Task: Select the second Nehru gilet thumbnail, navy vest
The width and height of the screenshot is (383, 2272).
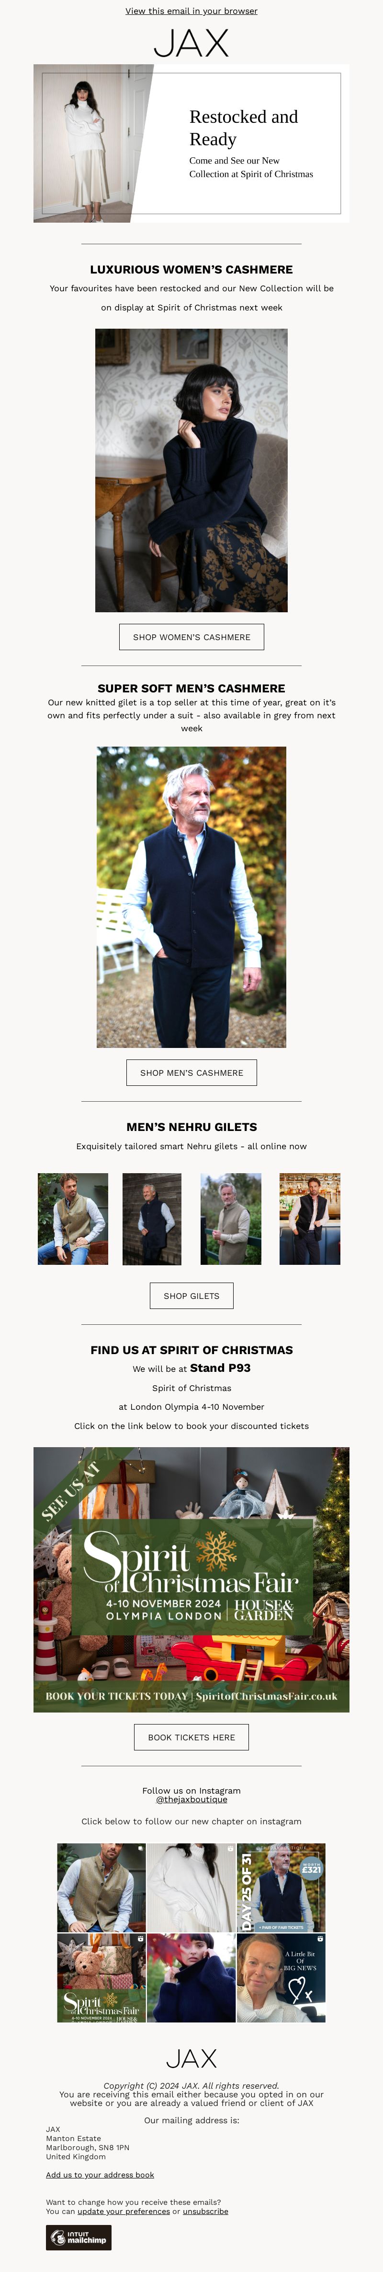Action: point(151,1219)
